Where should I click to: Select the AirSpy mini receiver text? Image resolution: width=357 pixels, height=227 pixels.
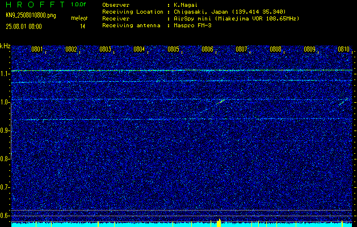coord(236,19)
